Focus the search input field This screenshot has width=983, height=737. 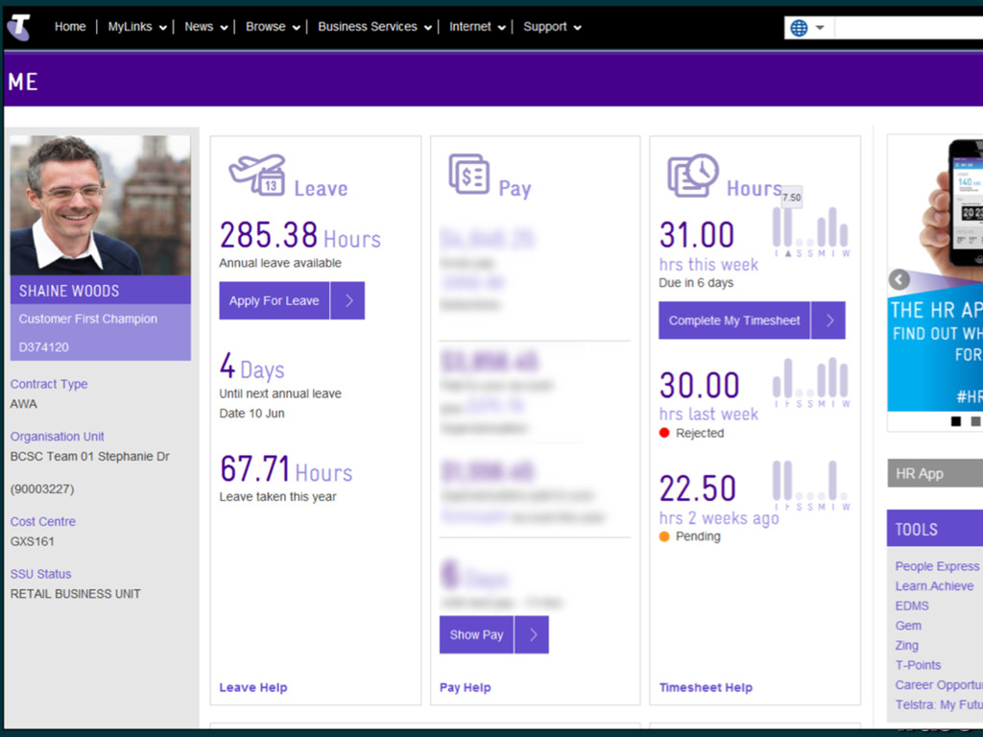click(x=908, y=28)
